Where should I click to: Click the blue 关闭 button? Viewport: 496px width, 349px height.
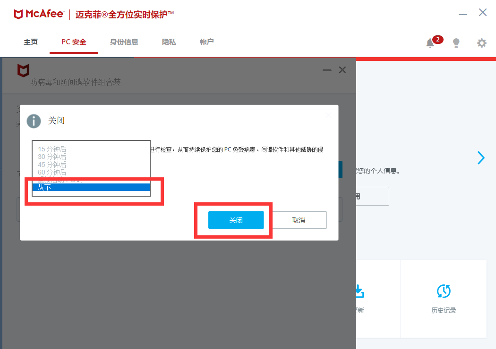pyautogui.click(x=236, y=220)
